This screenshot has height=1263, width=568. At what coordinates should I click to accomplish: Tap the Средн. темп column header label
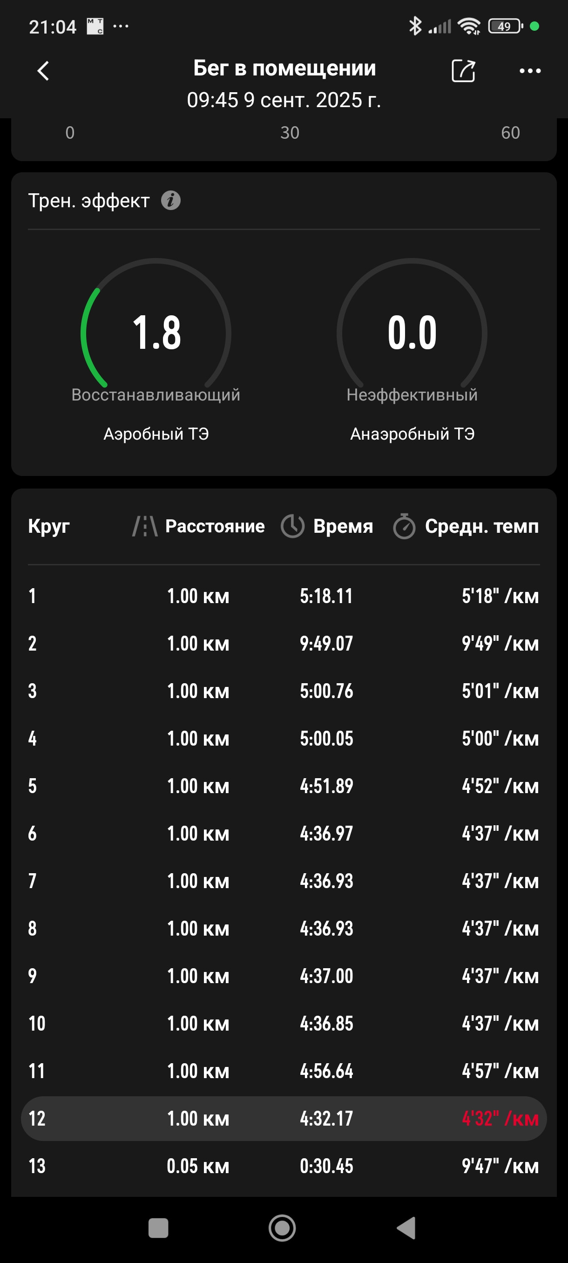482,526
